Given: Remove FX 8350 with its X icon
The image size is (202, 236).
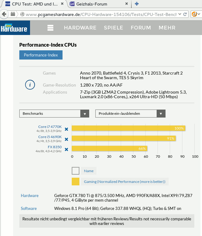Looking at the screenshot, I should click(66, 149).
